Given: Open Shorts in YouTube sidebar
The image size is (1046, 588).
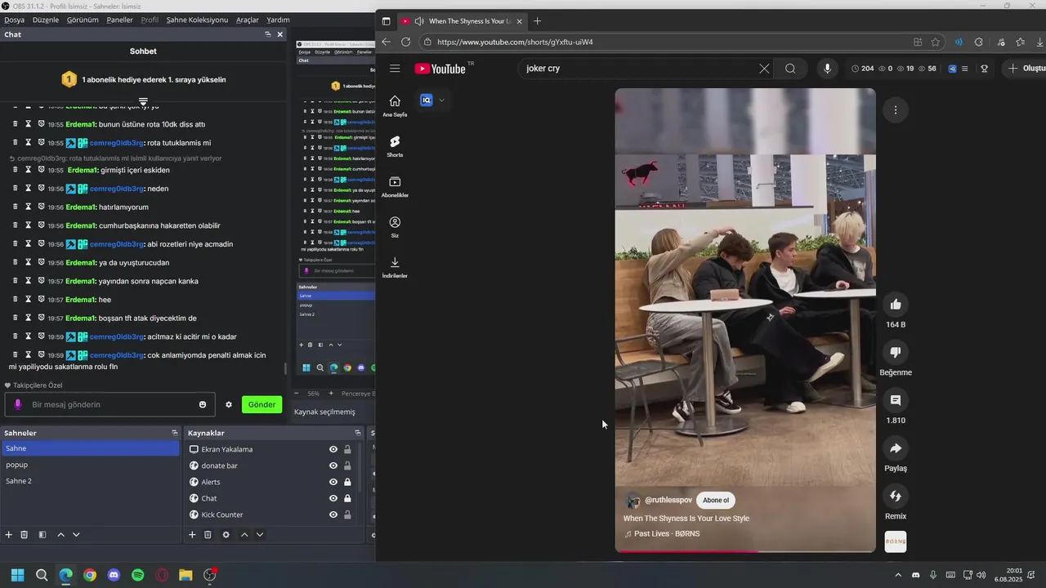Looking at the screenshot, I should (395, 146).
